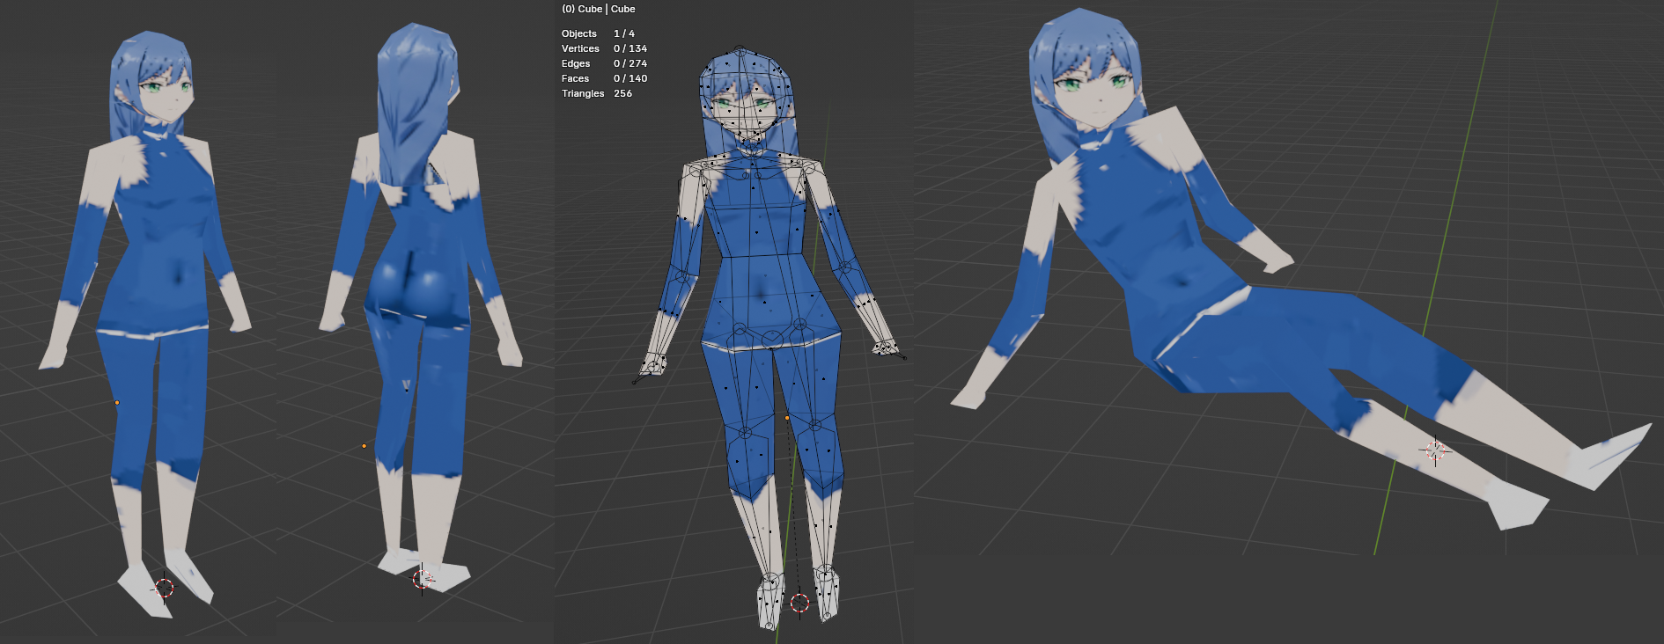Select the orange origin dot beside the front-view character

click(117, 403)
